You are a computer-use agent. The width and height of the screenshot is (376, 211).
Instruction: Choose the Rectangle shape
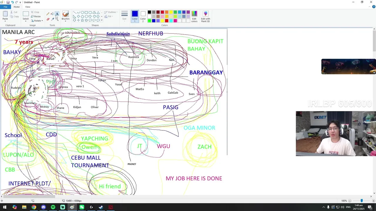pos(86,13)
